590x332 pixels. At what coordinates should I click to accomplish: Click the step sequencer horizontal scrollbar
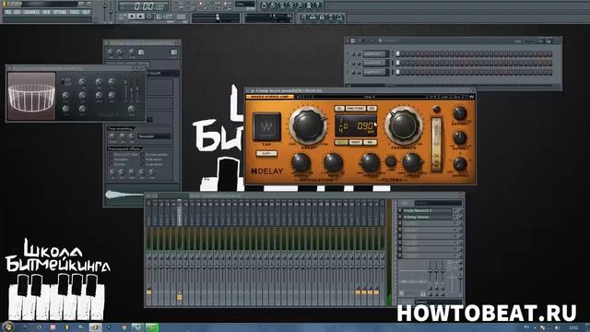[450, 86]
